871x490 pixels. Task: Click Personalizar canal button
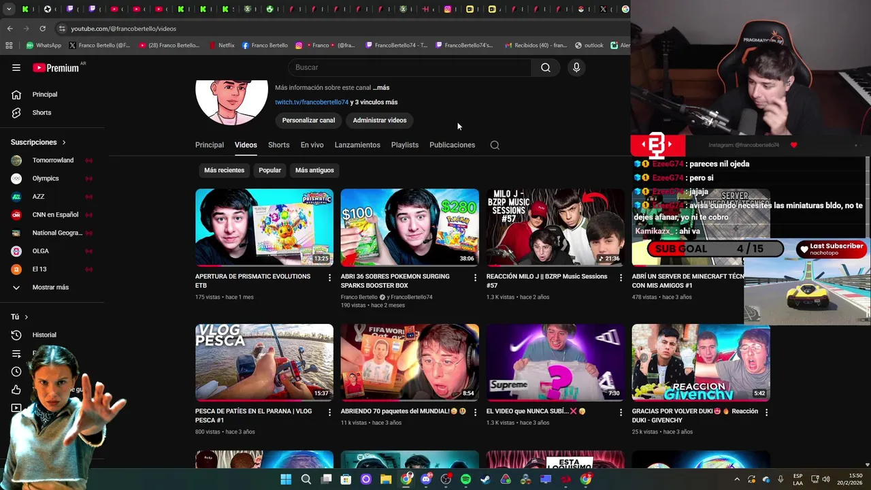308,120
